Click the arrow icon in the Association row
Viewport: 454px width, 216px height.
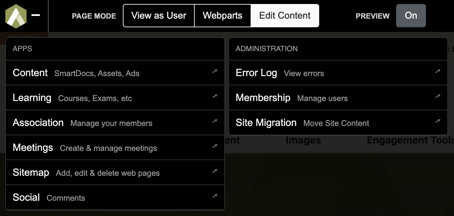[x=215, y=121]
